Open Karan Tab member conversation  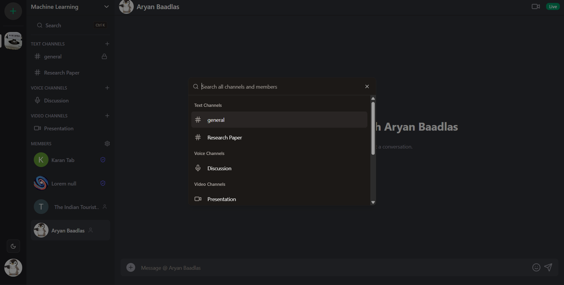[x=63, y=160]
